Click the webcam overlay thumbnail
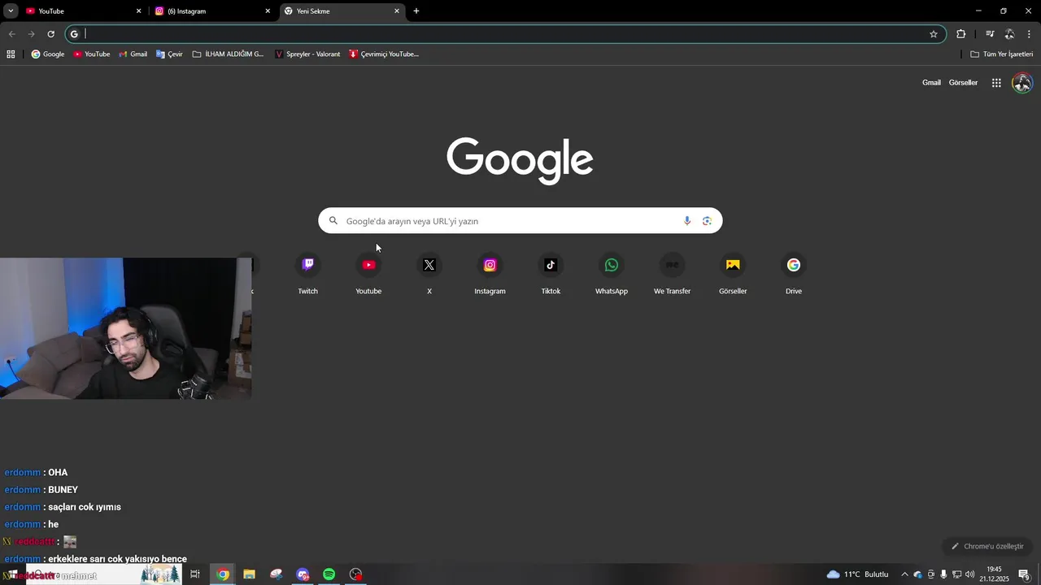Viewport: 1041px width, 585px height. pyautogui.click(x=126, y=328)
